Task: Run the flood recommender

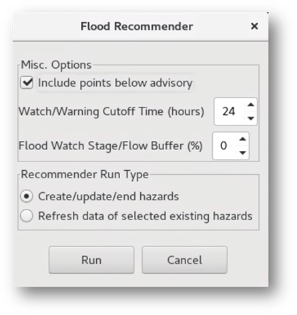Action: tap(91, 260)
